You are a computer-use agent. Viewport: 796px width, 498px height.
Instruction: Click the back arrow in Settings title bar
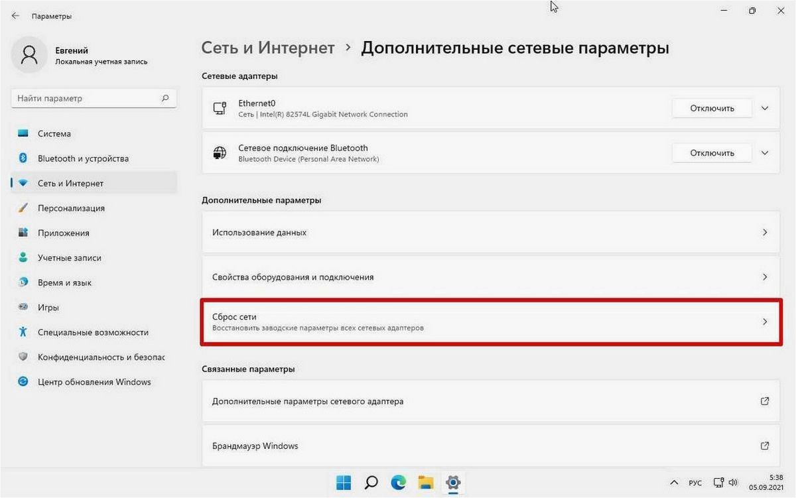(15, 15)
